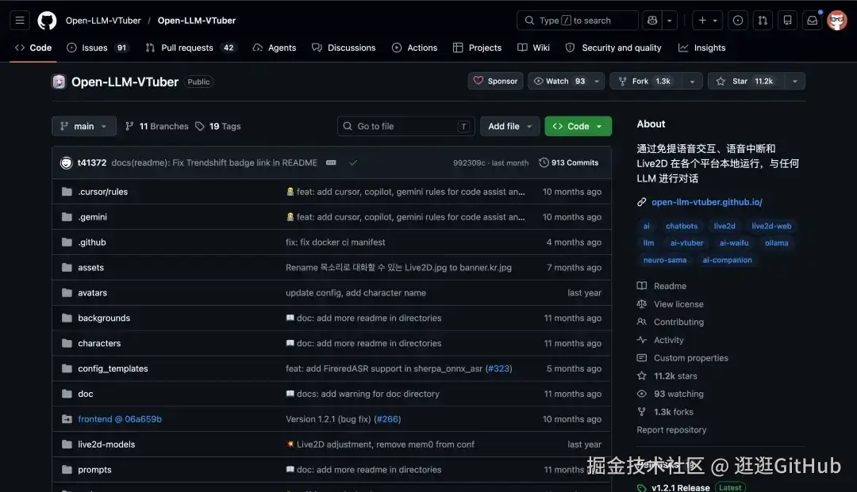
Task: Open the Contributing link in About
Action: (678, 322)
